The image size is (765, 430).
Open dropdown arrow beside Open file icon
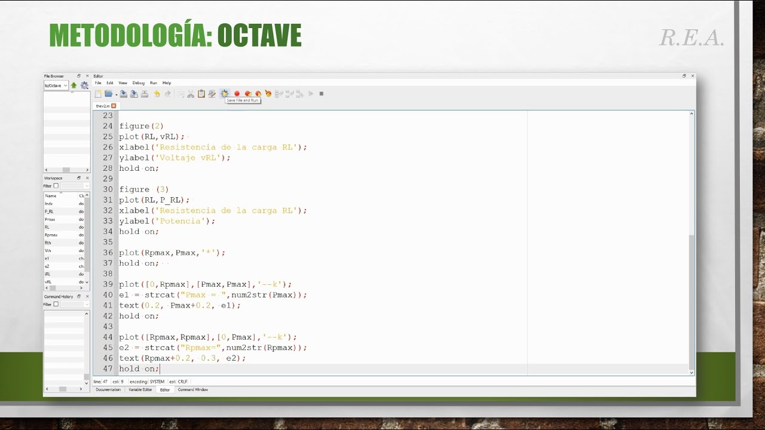click(x=117, y=94)
